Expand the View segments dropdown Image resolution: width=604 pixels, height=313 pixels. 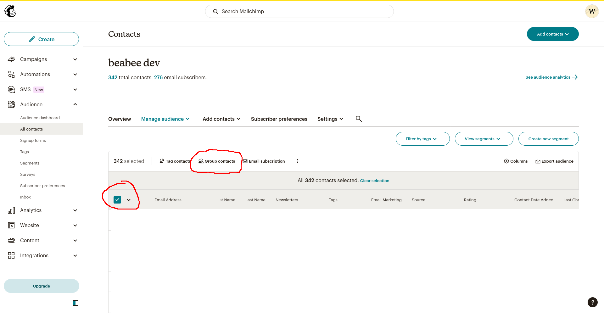click(x=484, y=139)
